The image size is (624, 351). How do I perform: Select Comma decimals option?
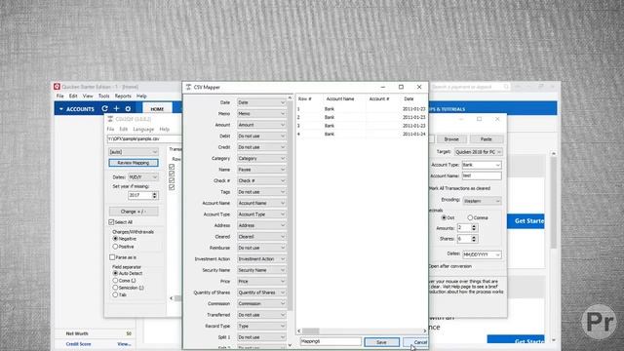click(x=470, y=217)
